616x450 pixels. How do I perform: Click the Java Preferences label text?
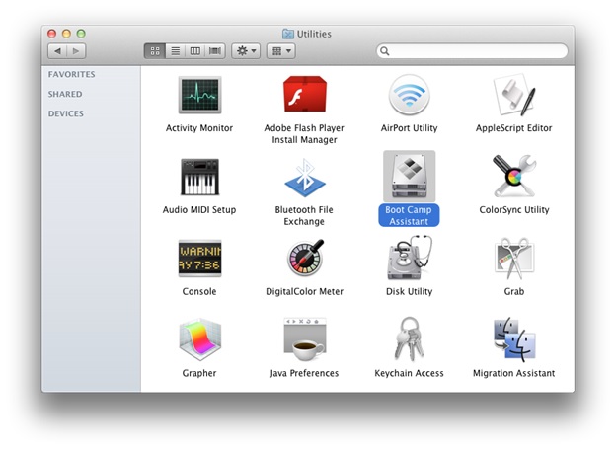pos(304,373)
